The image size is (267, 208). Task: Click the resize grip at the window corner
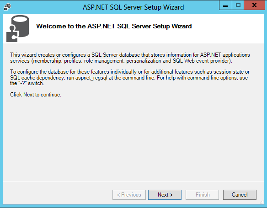(262, 202)
